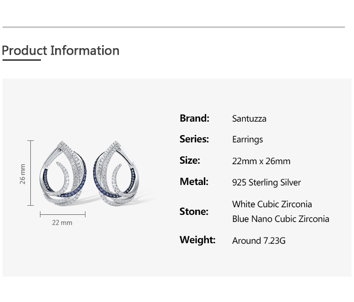Viewport: 354px width, 302px height.
Task: Click the horizontal width dimension line
Action: click(x=63, y=214)
